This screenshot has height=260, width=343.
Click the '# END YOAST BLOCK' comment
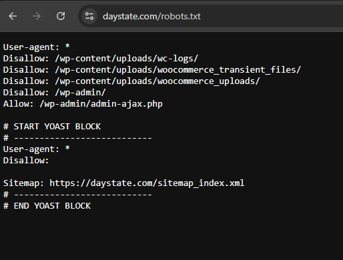(x=47, y=206)
